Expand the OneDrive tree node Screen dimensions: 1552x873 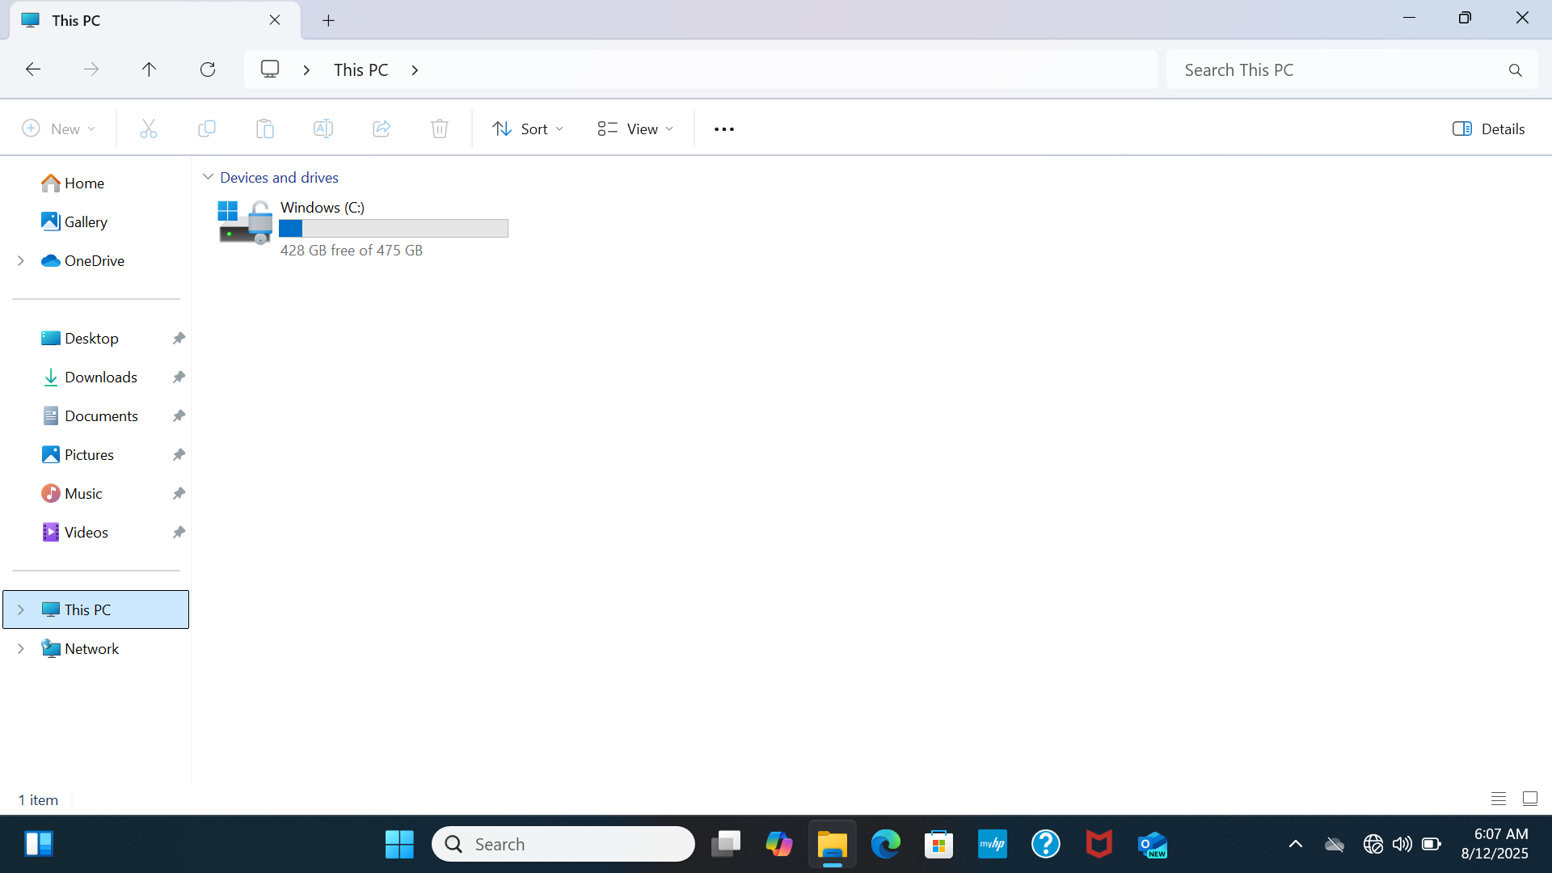[21, 260]
